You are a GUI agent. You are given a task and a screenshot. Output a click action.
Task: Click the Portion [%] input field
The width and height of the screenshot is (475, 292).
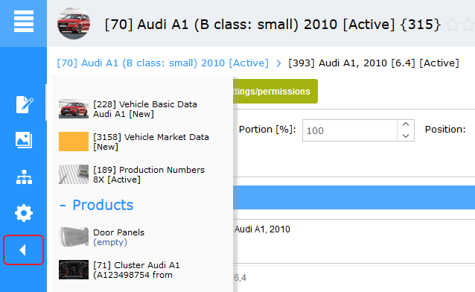[x=350, y=130]
